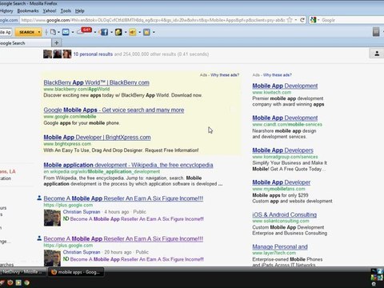Click the yellow-black toolbar icon after Facebook

[x=118, y=32]
